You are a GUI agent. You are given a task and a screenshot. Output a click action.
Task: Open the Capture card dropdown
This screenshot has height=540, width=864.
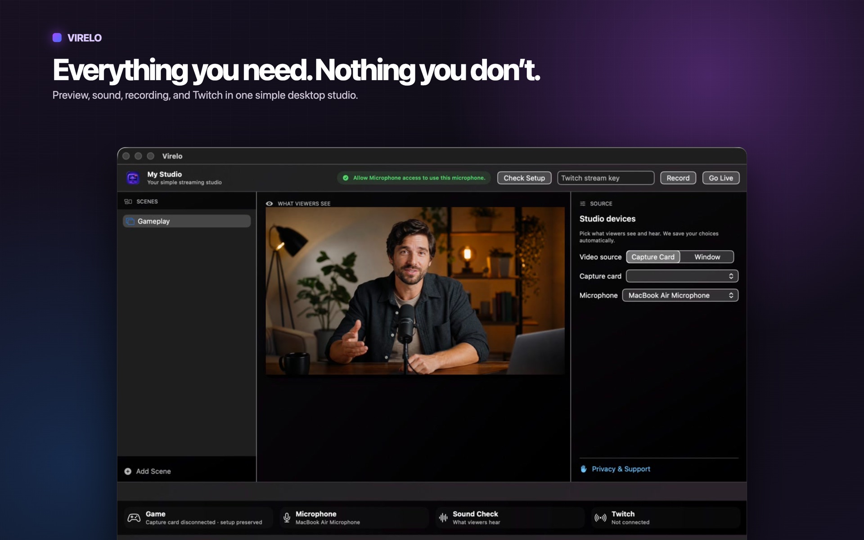tap(682, 276)
